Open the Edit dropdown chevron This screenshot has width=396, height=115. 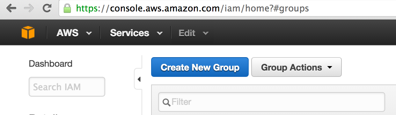point(206,33)
